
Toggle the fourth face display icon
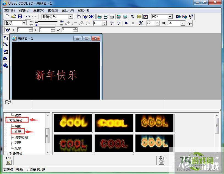[x=118, y=17]
